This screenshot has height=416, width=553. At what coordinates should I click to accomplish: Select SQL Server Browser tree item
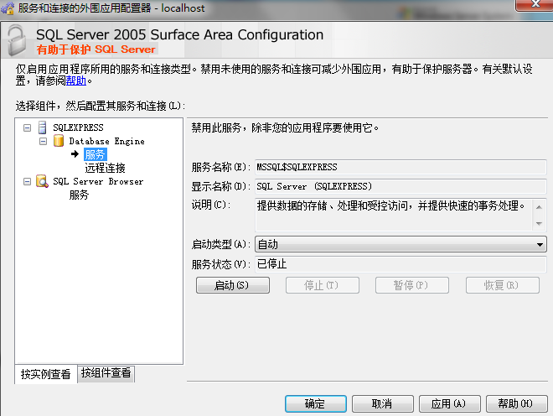pyautogui.click(x=98, y=181)
